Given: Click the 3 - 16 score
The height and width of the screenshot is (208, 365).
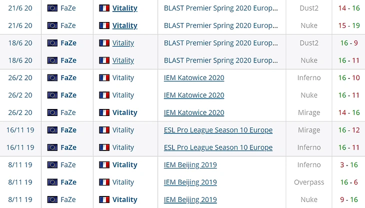Looking at the screenshot, I should (x=349, y=165).
